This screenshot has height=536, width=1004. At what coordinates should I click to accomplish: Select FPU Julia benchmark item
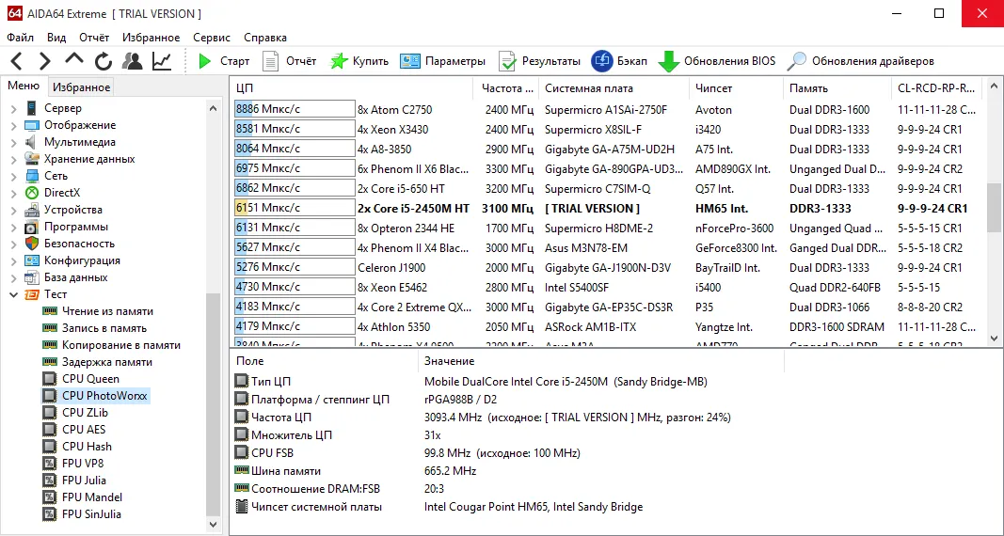coord(84,481)
